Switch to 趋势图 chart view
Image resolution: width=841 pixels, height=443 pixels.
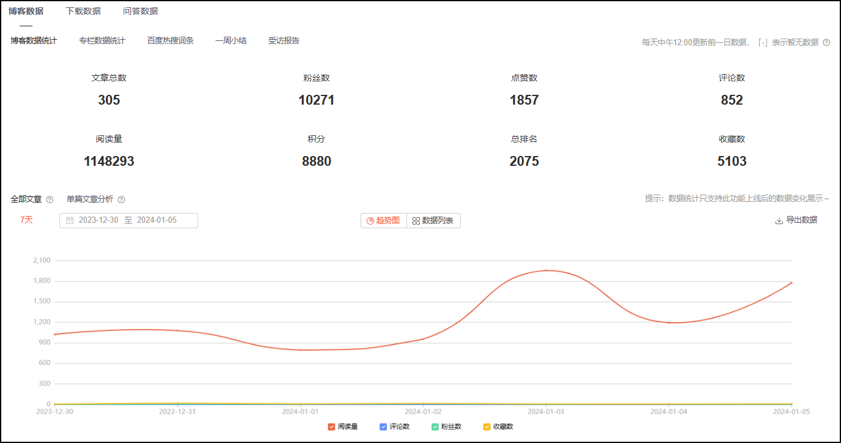384,220
